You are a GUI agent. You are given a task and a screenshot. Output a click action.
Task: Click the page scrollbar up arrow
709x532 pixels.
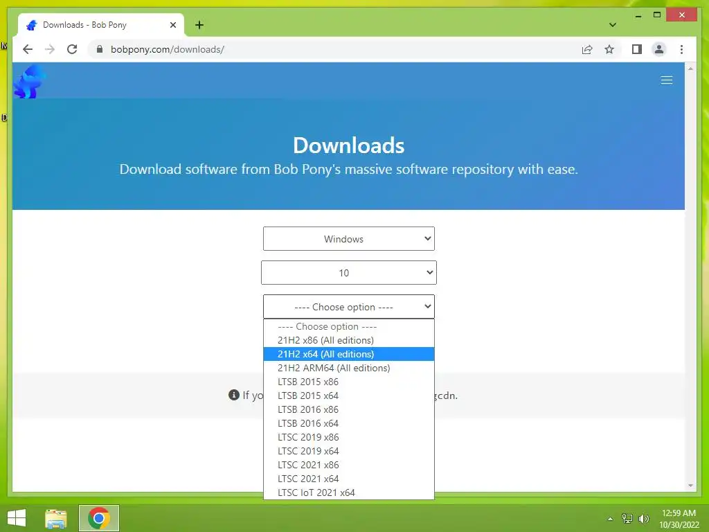tap(690, 69)
